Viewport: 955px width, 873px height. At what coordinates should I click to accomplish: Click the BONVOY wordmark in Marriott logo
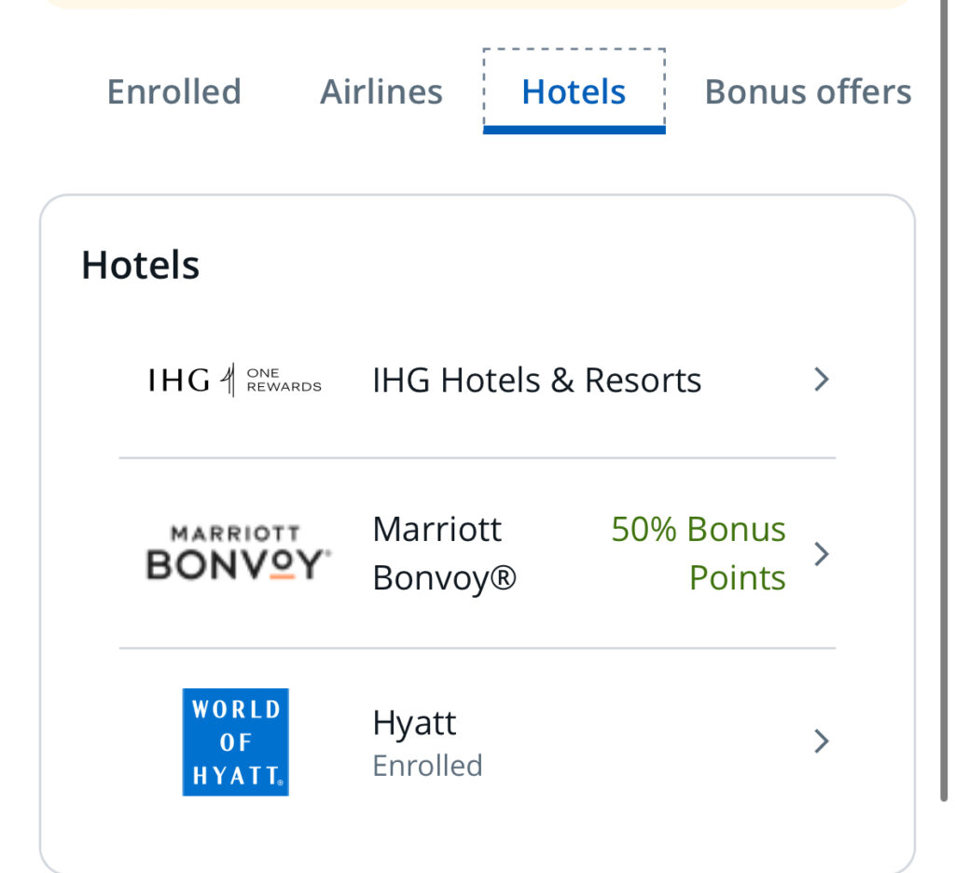click(238, 564)
